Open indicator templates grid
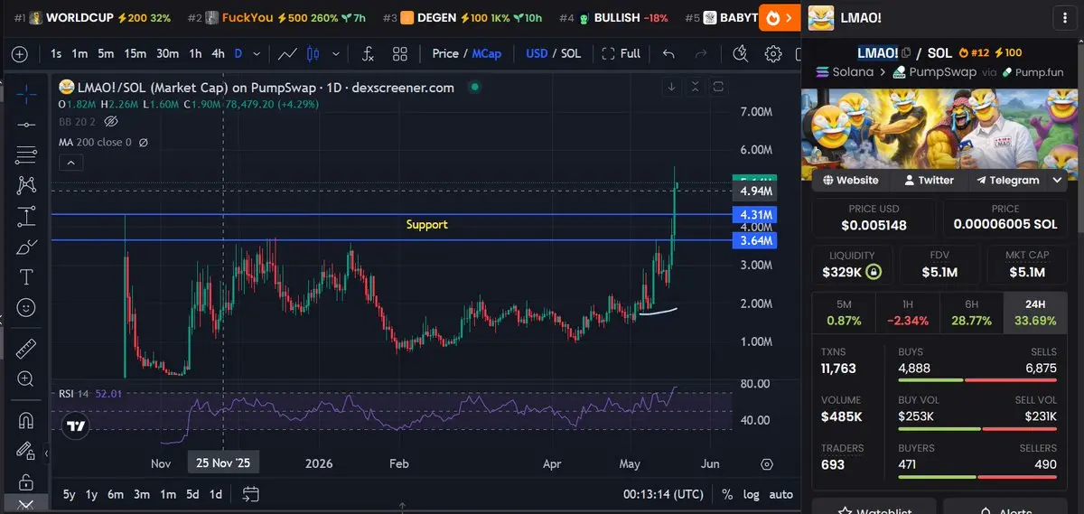 [400, 54]
